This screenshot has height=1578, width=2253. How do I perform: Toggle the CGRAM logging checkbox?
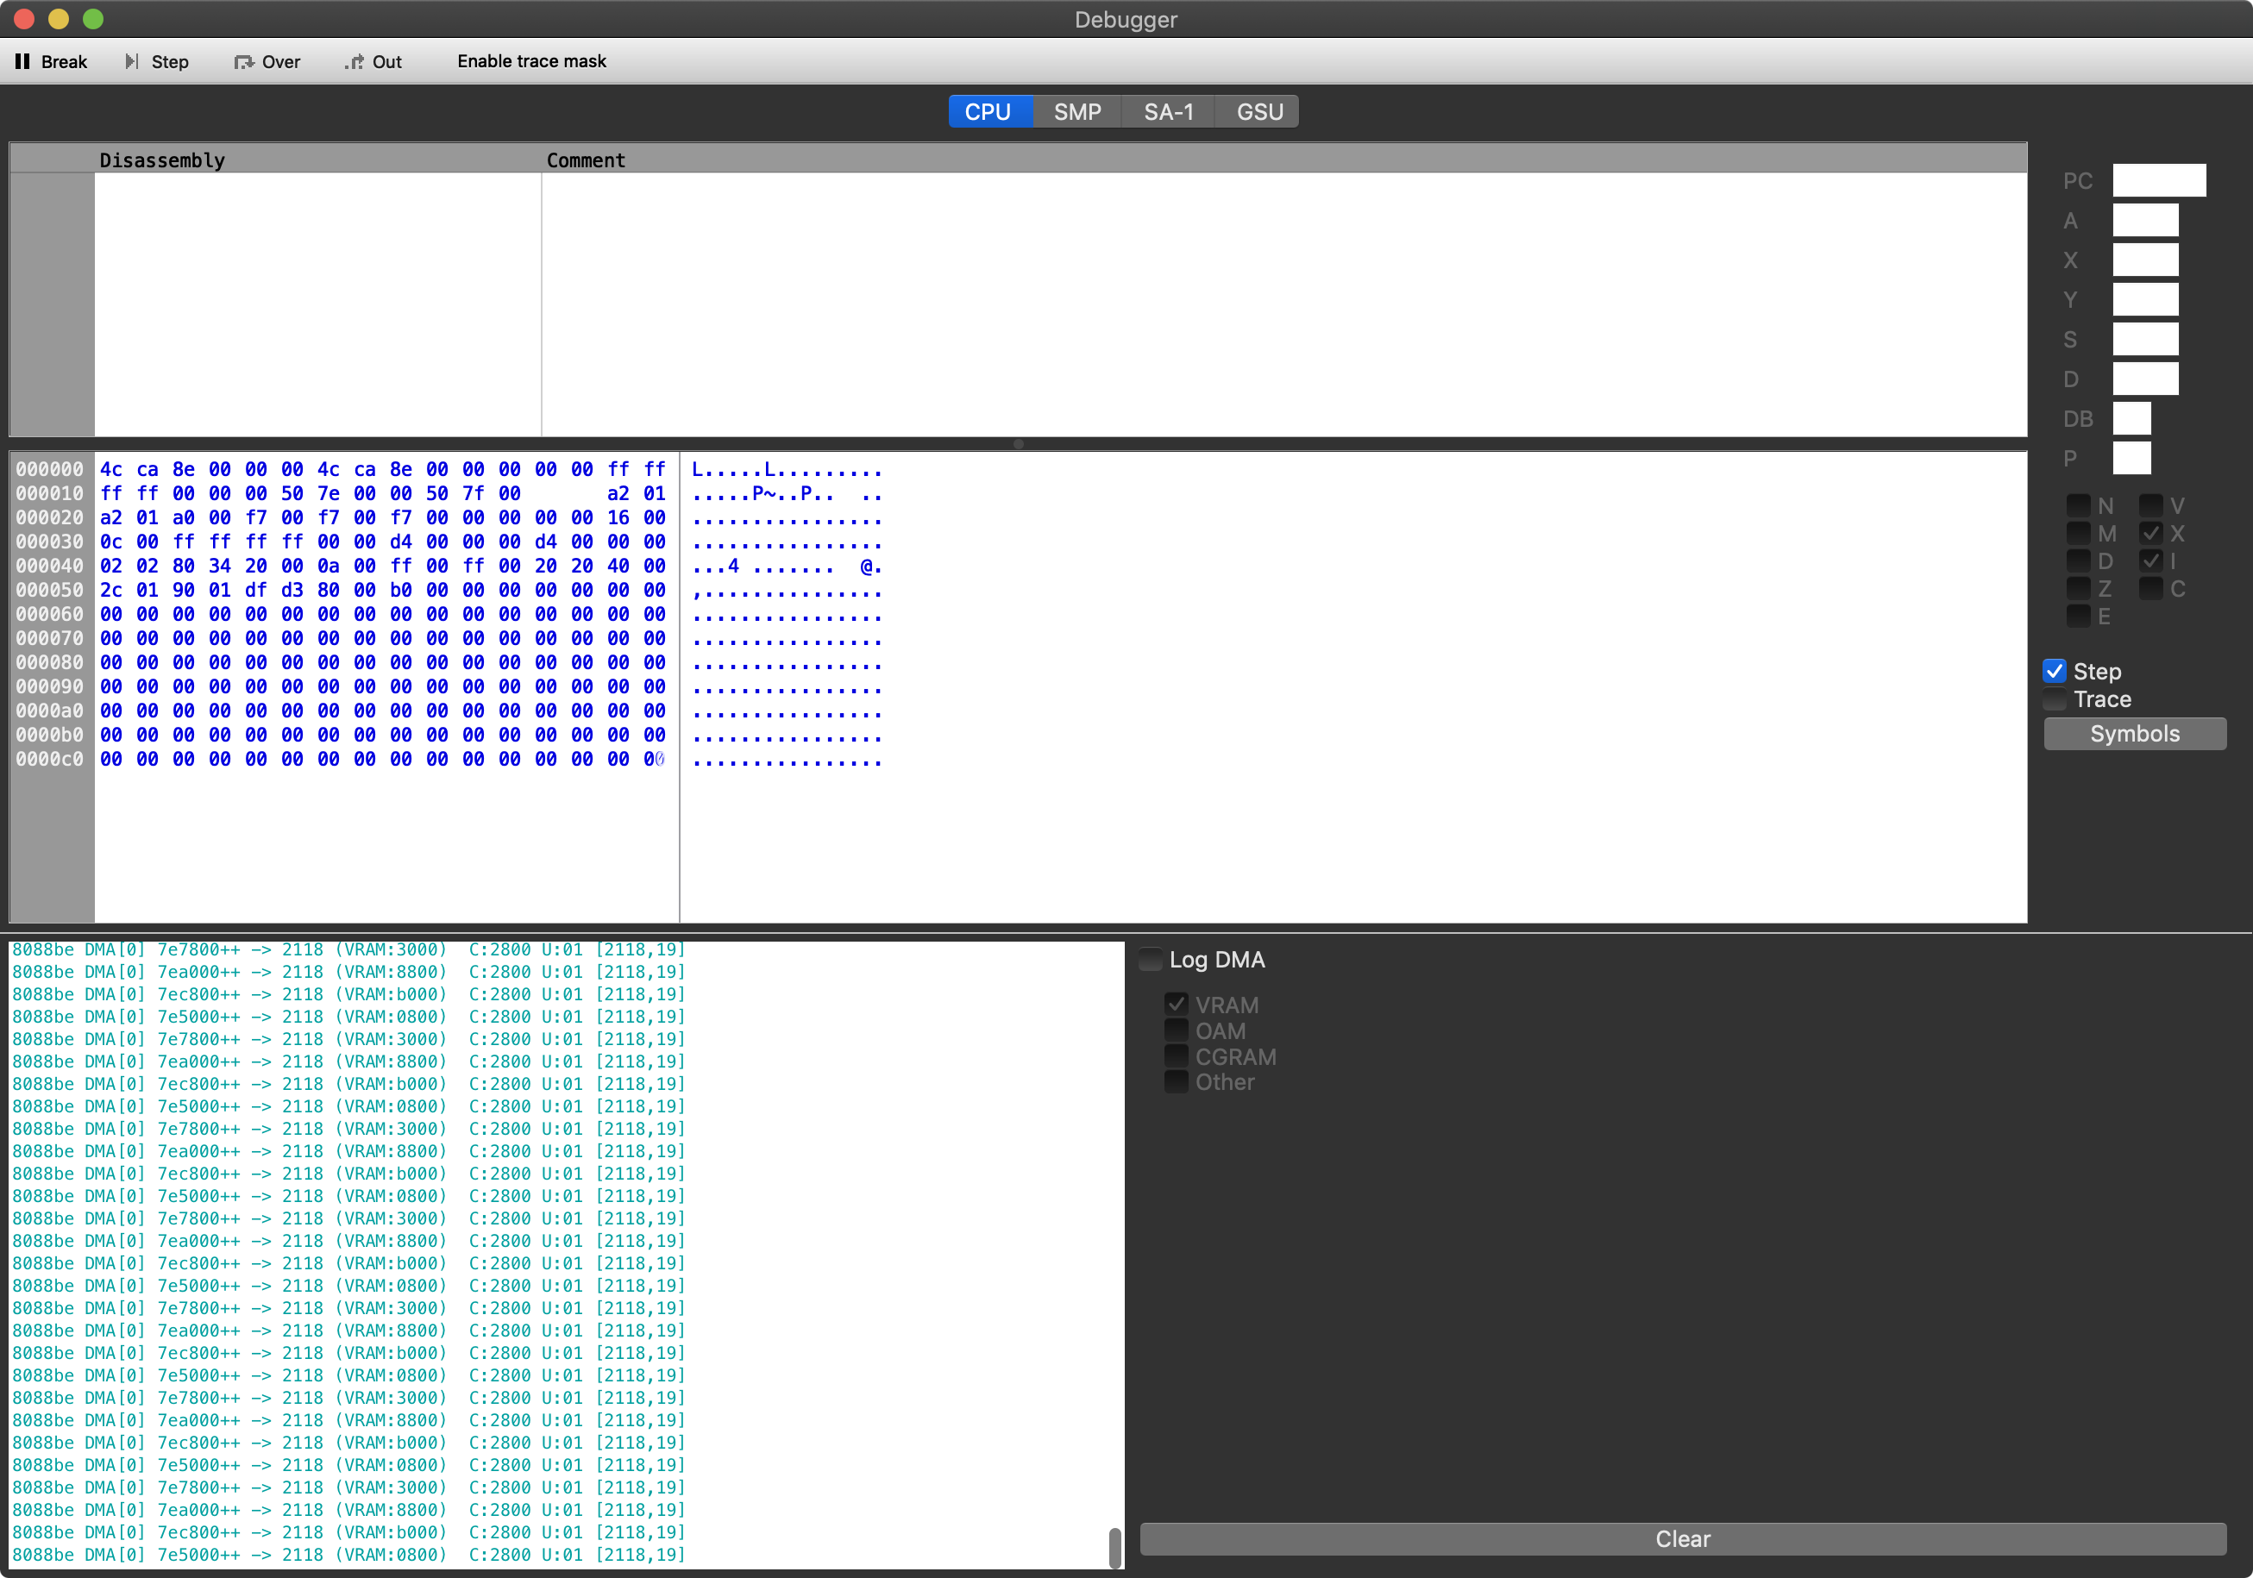(x=1176, y=1056)
